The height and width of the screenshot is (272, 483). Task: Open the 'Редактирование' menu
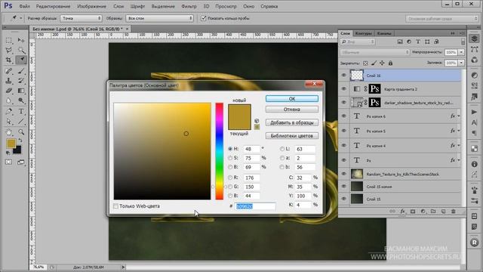[x=53, y=6]
